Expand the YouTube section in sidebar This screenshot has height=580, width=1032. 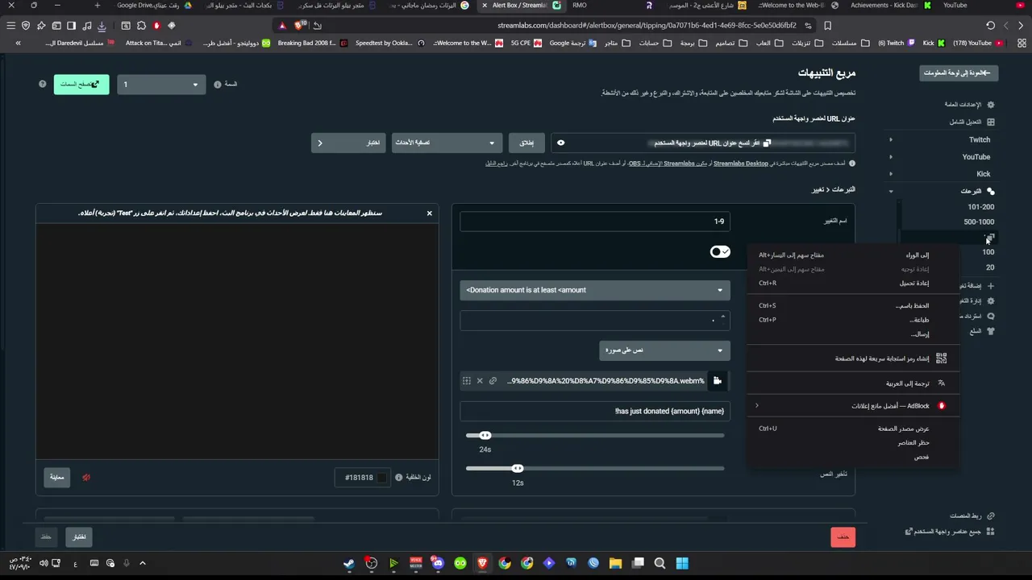891,157
